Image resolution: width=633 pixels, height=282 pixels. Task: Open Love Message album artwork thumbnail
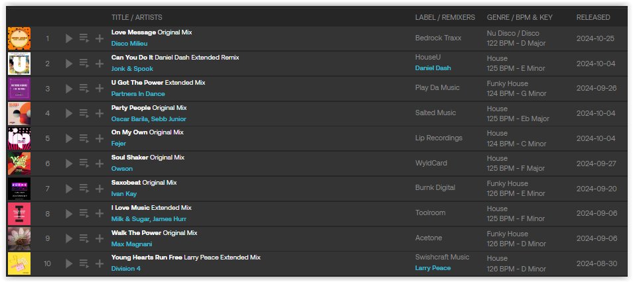[x=19, y=38]
